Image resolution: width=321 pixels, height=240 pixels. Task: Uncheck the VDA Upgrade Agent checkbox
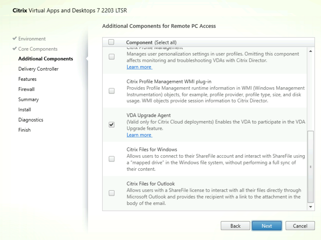(111, 125)
